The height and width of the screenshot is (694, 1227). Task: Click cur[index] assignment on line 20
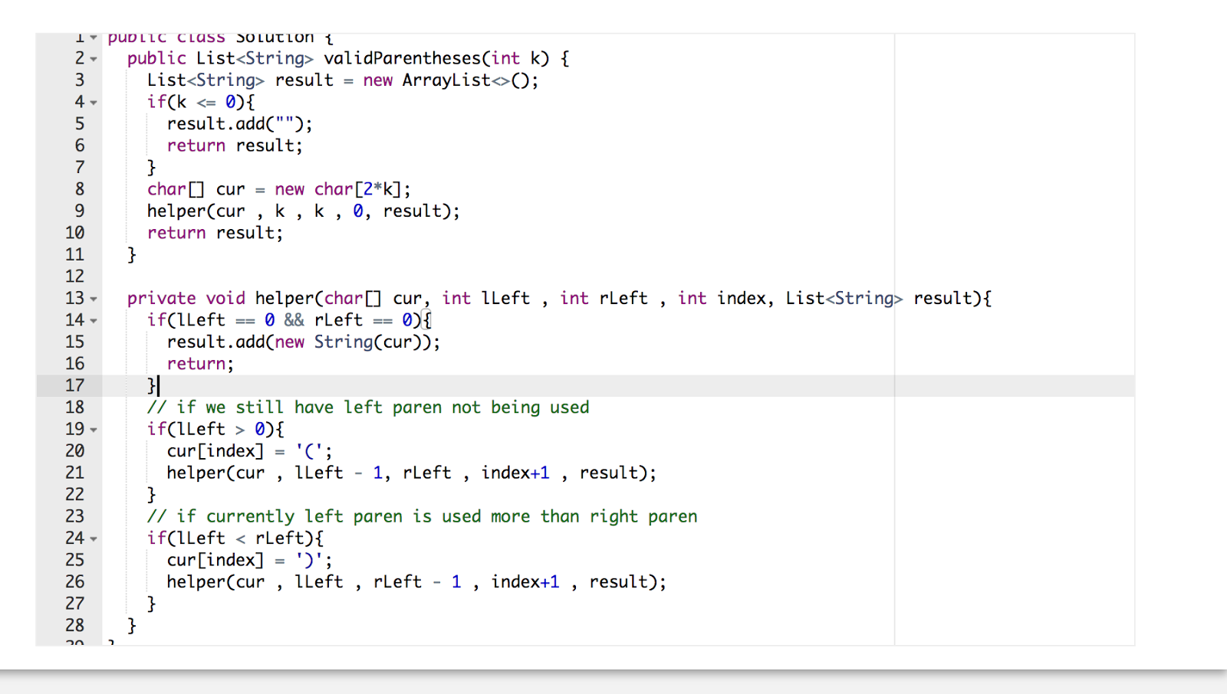point(215,451)
